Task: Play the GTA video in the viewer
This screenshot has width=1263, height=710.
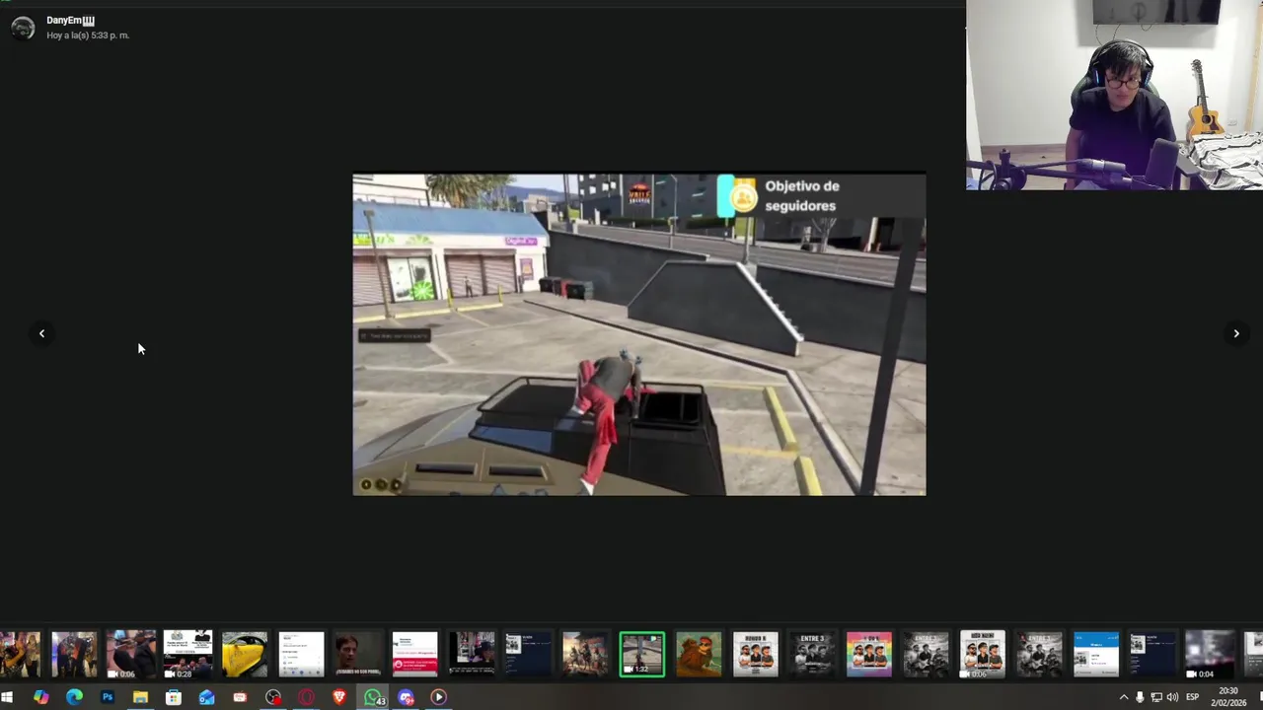Action: (639, 334)
